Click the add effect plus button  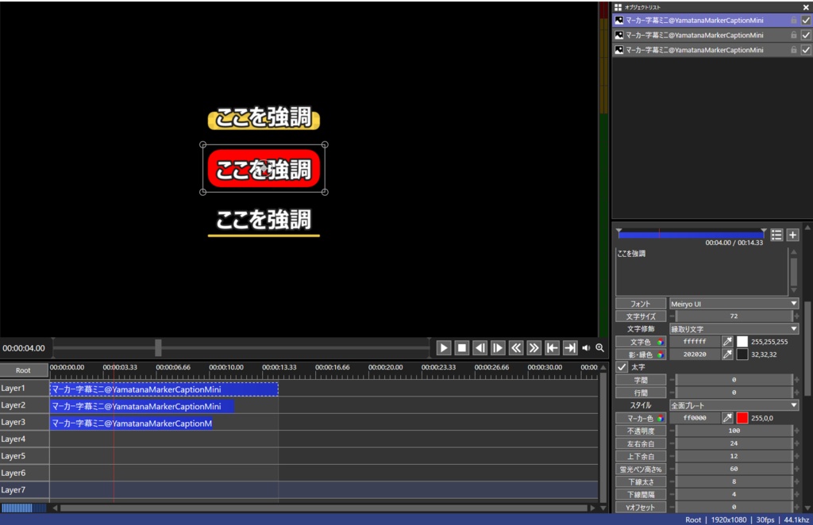pyautogui.click(x=792, y=235)
